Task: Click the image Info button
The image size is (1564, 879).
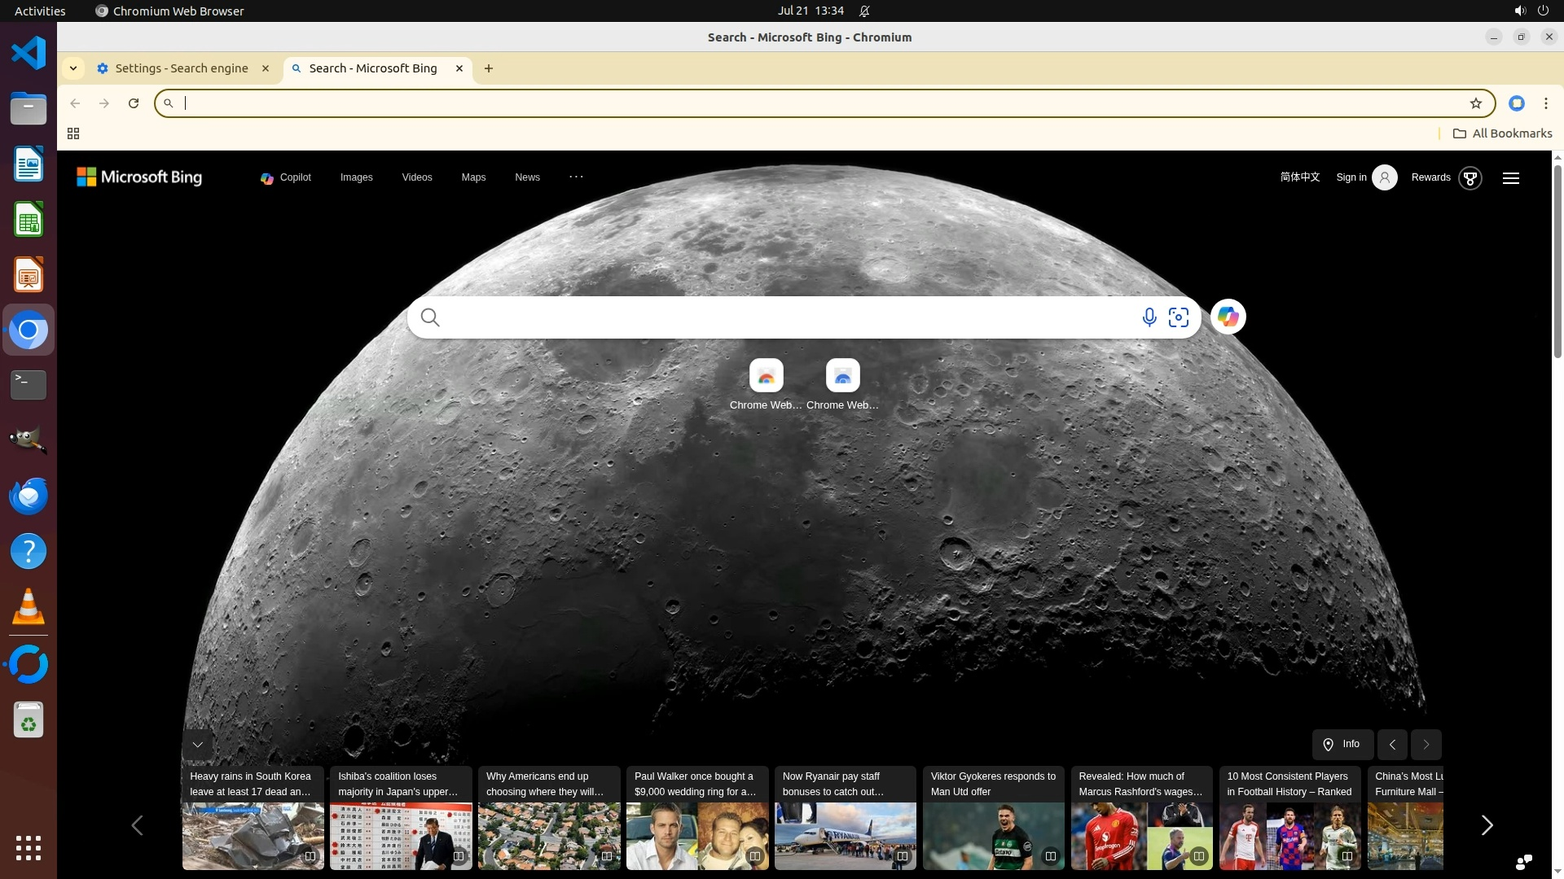Action: (1342, 744)
